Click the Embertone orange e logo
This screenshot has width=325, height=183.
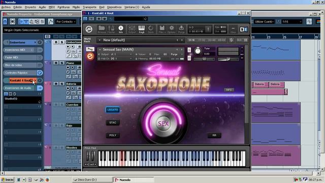[90, 56]
